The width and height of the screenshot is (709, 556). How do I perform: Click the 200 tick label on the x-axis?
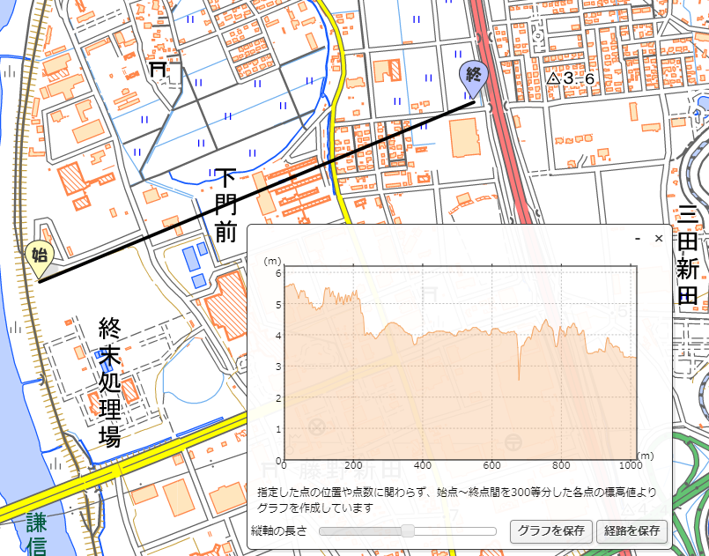(353, 465)
